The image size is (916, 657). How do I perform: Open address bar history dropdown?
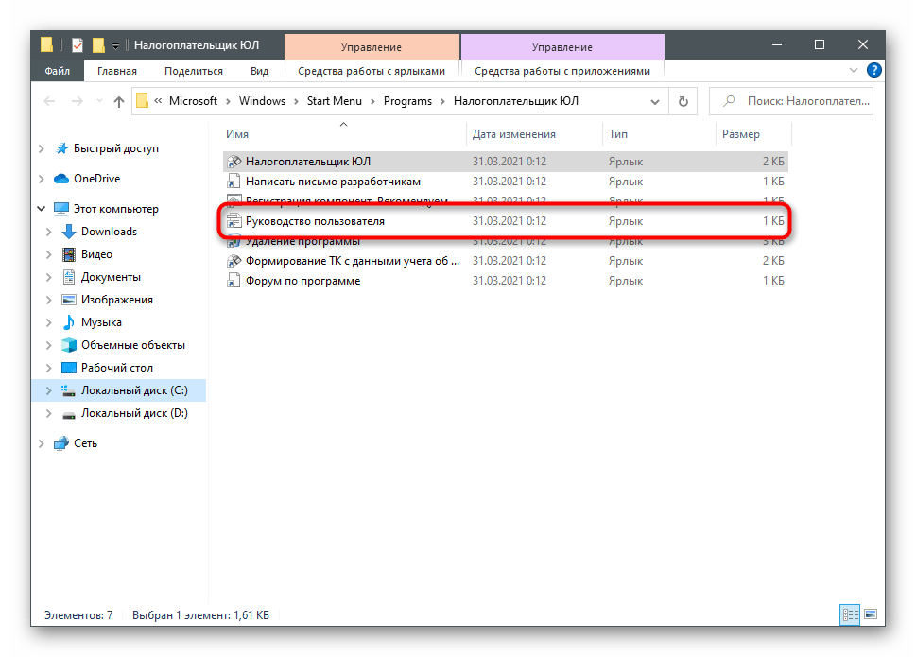pyautogui.click(x=655, y=101)
